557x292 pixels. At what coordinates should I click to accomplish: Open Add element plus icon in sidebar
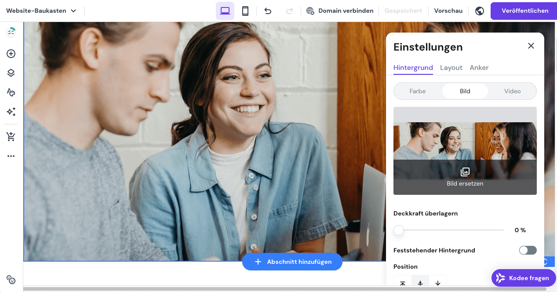click(11, 54)
